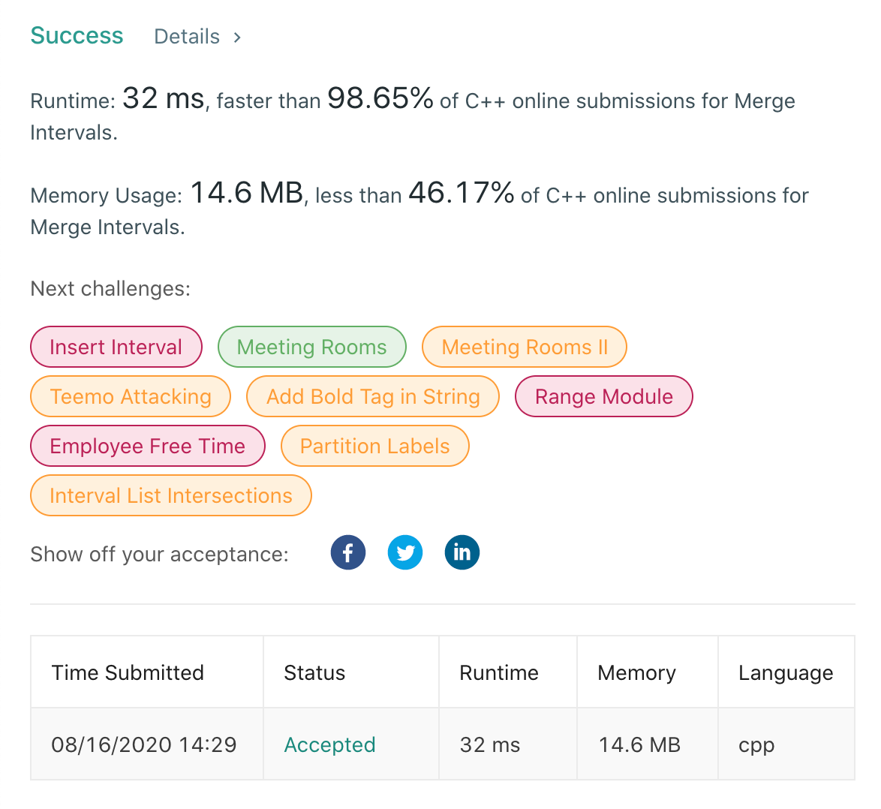Expand the Details chevron arrow
This screenshot has width=881, height=809.
tap(237, 37)
